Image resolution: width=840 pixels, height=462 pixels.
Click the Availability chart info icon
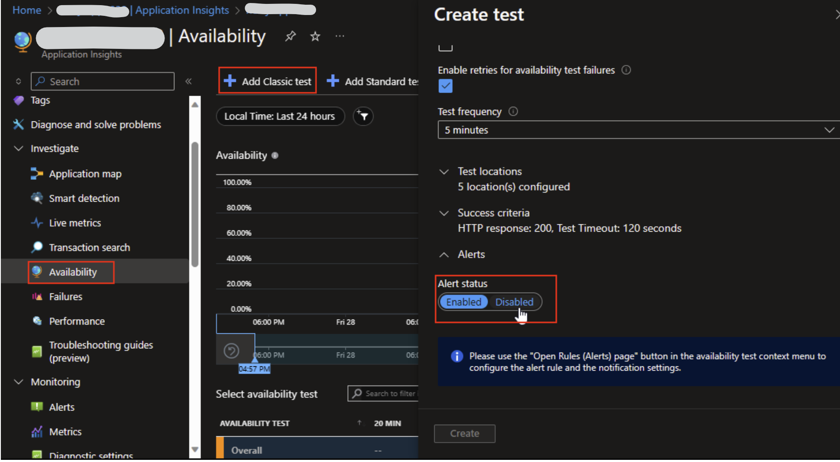[x=275, y=155]
